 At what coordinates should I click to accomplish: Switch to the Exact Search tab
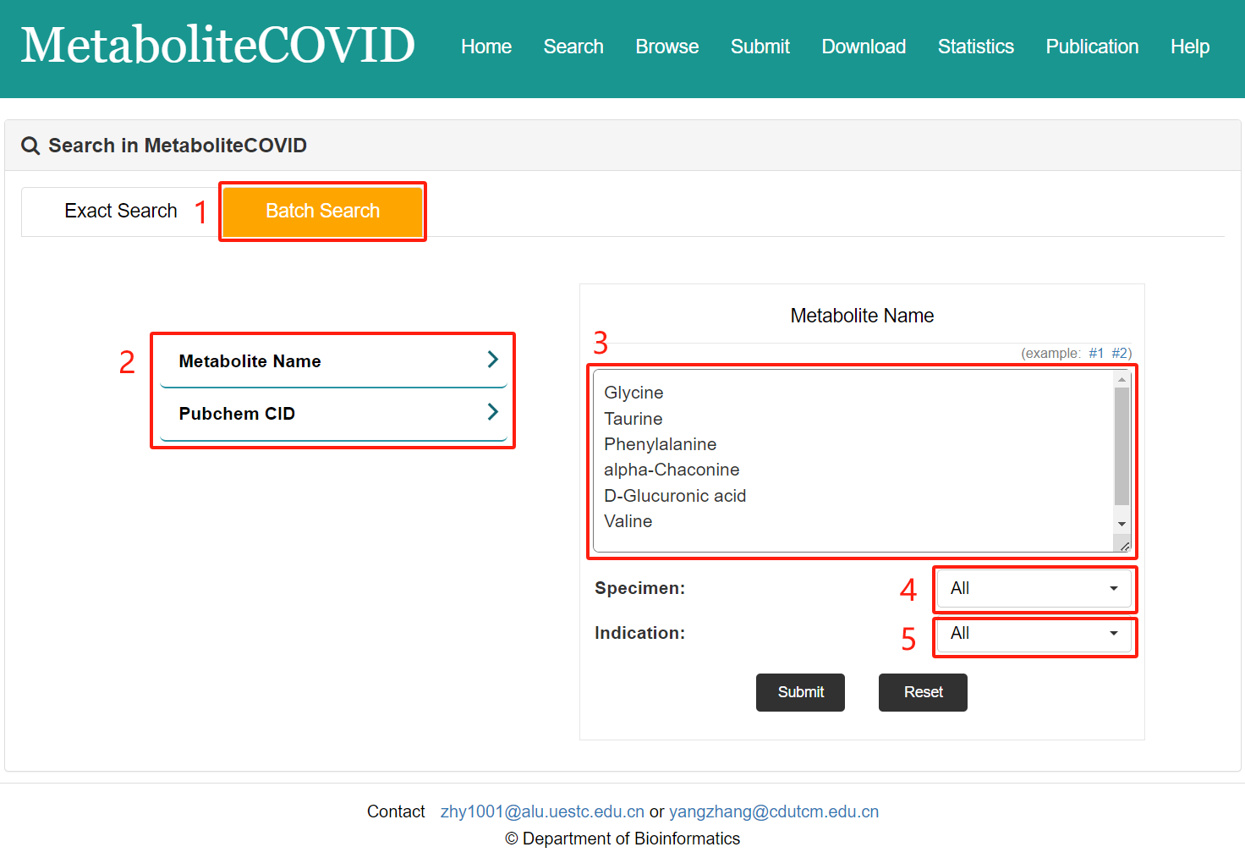(121, 211)
